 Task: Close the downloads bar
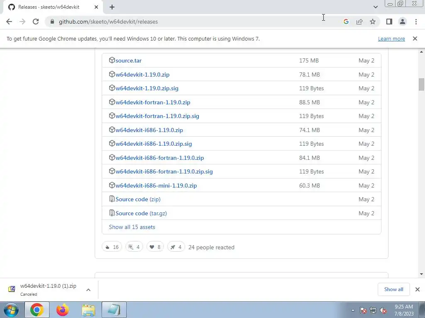point(418,289)
